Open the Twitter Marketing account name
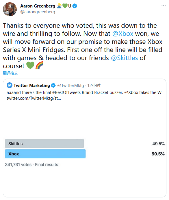Screen dimensions: 169x200 pyautogui.click(x=32, y=86)
